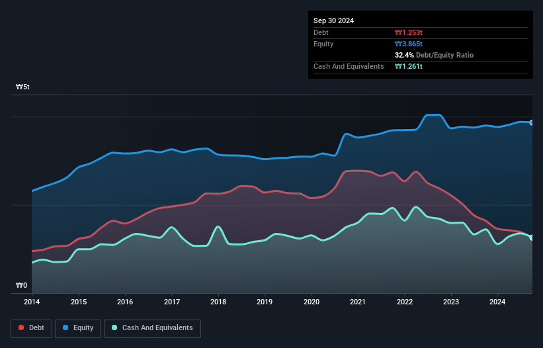Click the ₩1.261t cash value
The height and width of the screenshot is (348, 543).
[x=409, y=66]
